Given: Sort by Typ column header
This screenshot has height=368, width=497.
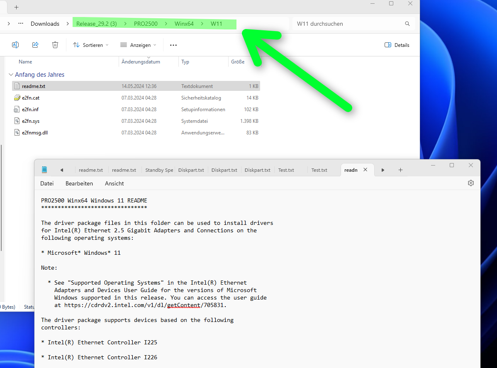Looking at the screenshot, I should 185,62.
